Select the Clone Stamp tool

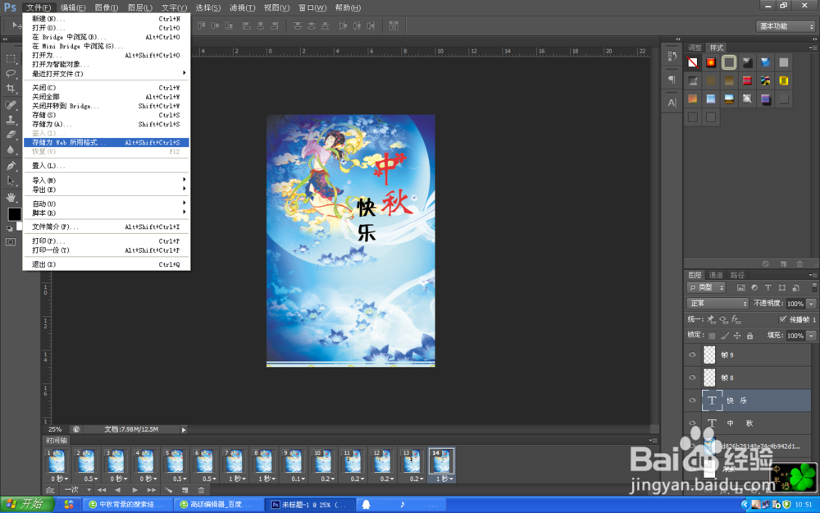point(11,119)
